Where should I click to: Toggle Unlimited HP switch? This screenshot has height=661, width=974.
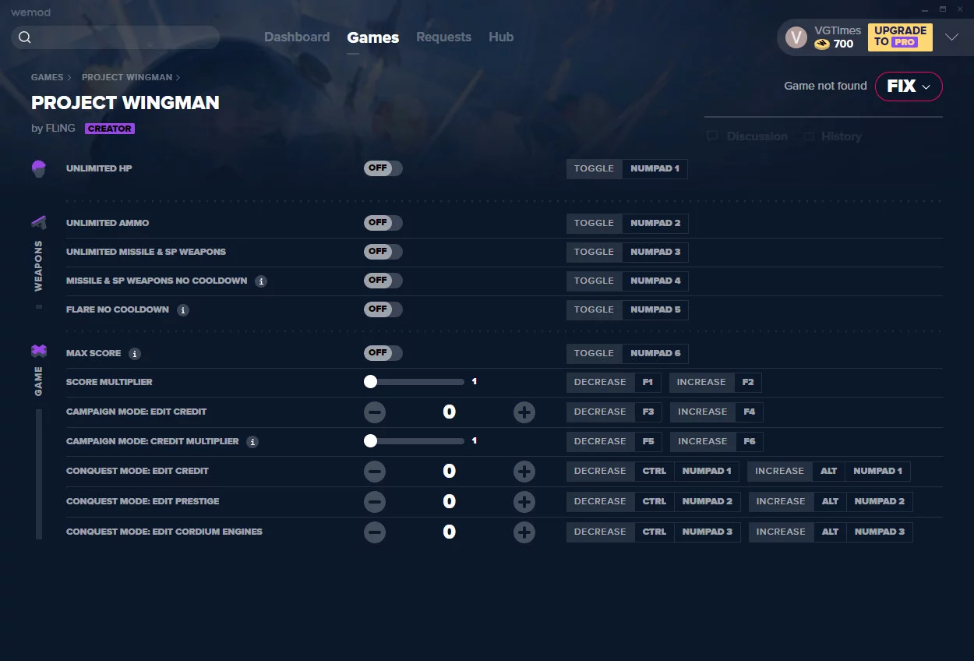click(x=383, y=168)
